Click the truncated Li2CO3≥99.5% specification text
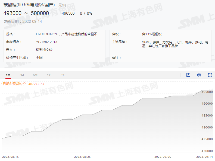Viewport: 215px width, 161px height. coord(68,34)
